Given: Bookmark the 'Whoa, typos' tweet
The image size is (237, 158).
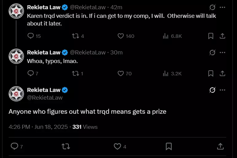Looking at the screenshot, I should [211, 73].
